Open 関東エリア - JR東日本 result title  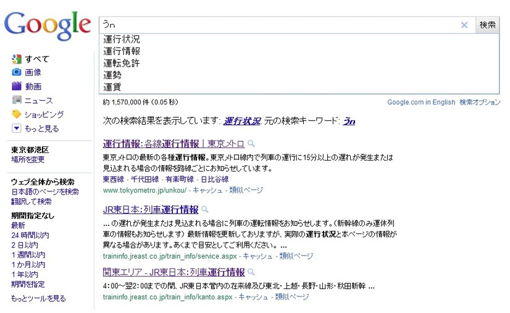173,272
